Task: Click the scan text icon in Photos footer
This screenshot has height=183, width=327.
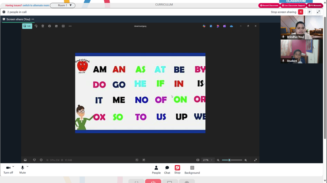Action: (137, 160)
